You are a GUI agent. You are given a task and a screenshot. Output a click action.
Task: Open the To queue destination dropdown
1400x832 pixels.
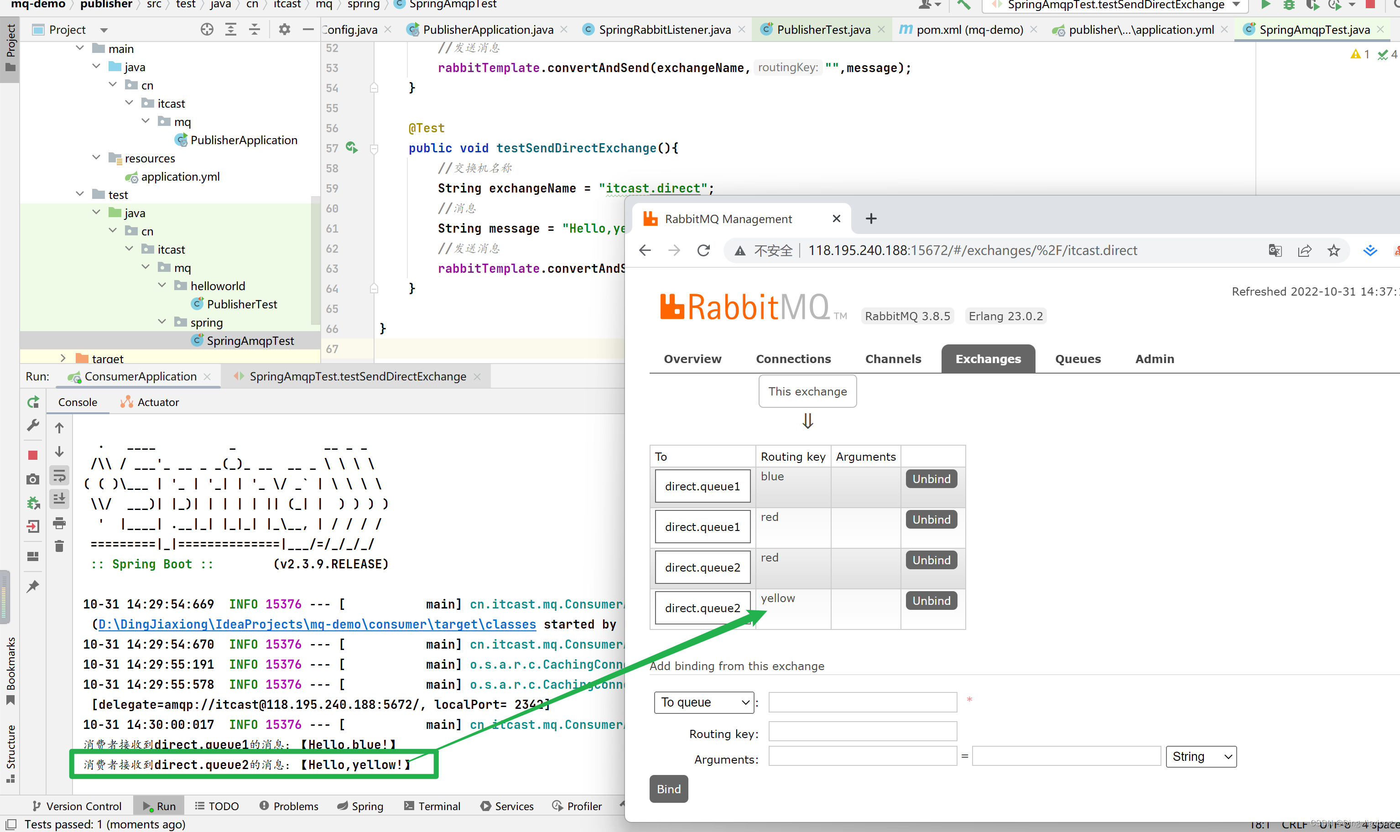pyautogui.click(x=704, y=702)
